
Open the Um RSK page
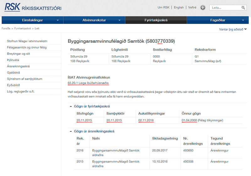[x=163, y=8]
